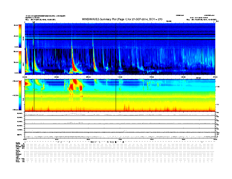Click the RAD2 color scale bar
Screen dimensions: 232x179
(20, 36)
